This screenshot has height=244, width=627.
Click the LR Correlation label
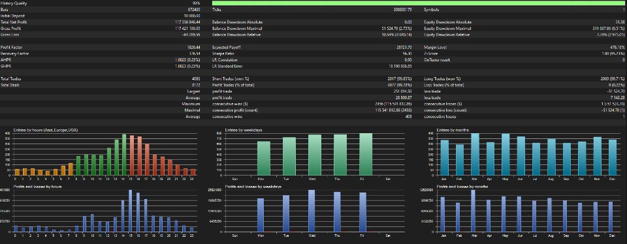coord(225,60)
